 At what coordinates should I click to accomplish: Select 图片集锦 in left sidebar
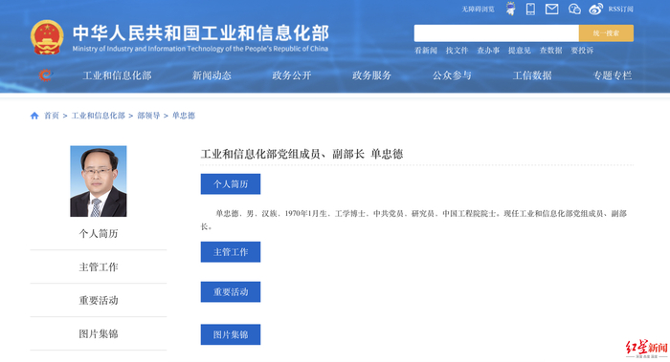click(99, 334)
